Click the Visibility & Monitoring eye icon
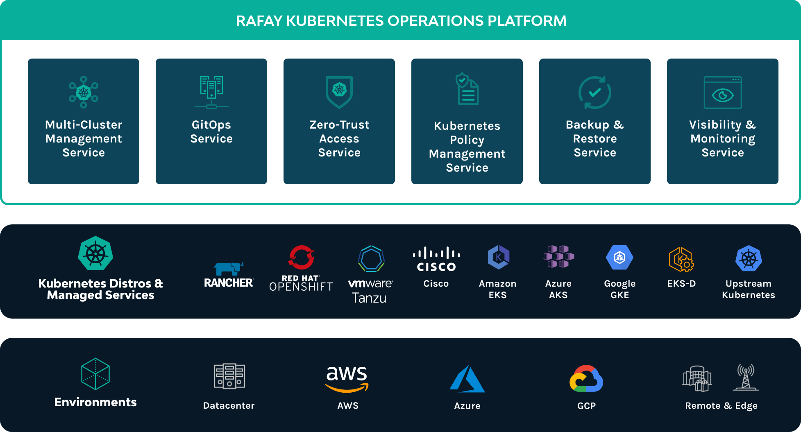 [x=723, y=92]
